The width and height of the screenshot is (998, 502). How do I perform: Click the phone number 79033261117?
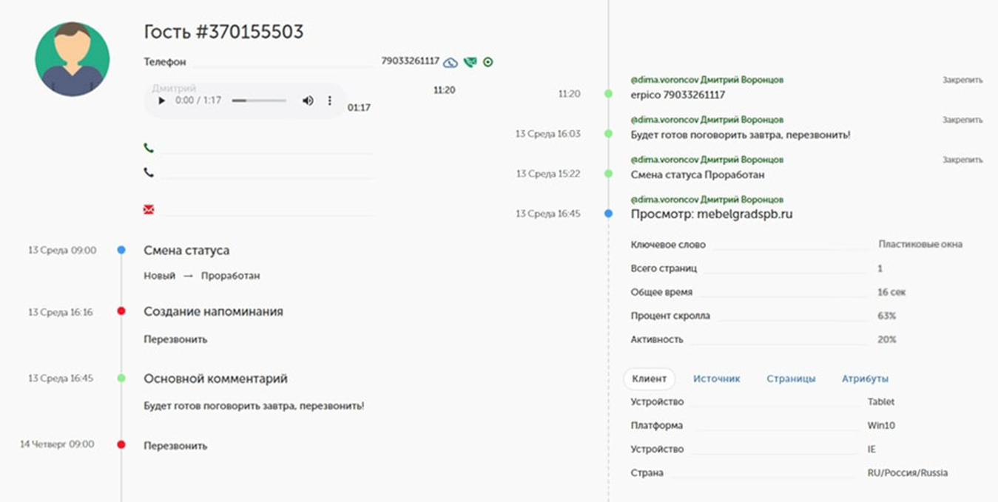click(x=410, y=61)
